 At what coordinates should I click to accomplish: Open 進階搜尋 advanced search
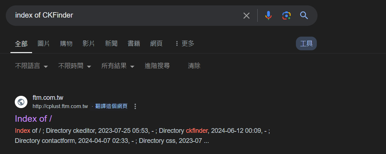pyautogui.click(x=157, y=66)
